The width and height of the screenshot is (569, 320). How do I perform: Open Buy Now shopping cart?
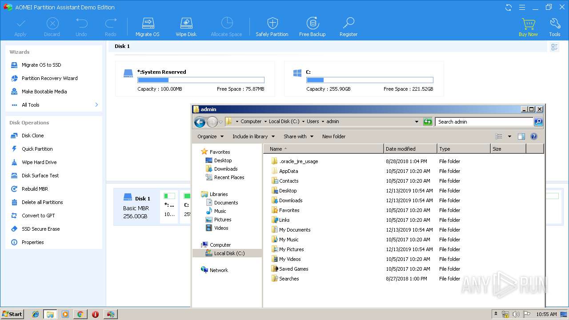click(x=528, y=27)
